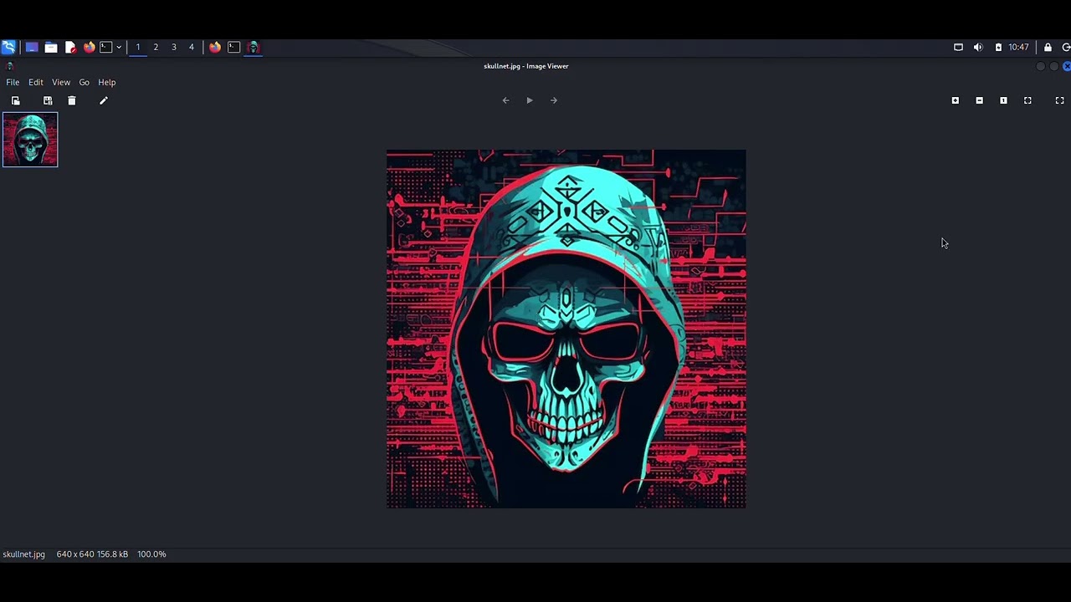The image size is (1071, 602).
Task: Launch Firefox from the quick-launch icons
Action: (x=90, y=47)
